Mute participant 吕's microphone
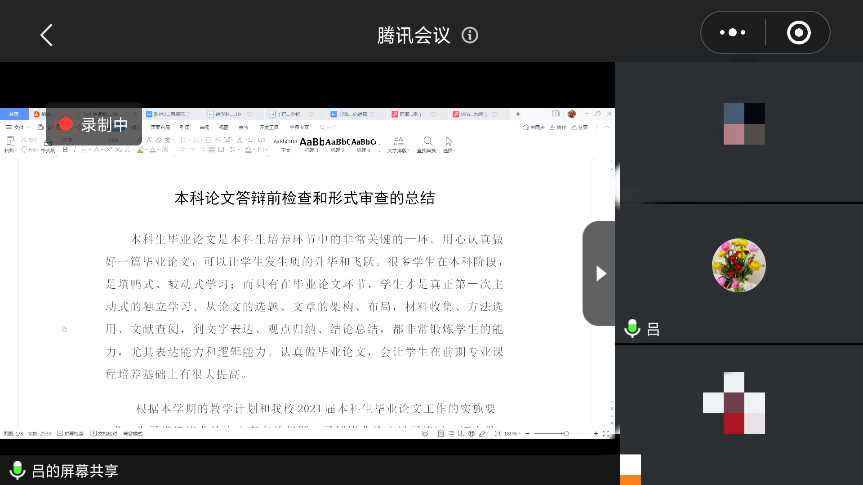The width and height of the screenshot is (863, 485). coord(632,327)
